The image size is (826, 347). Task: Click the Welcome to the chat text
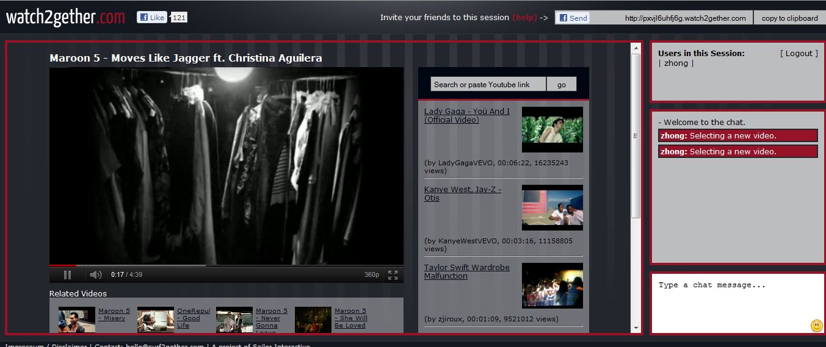[x=701, y=122]
